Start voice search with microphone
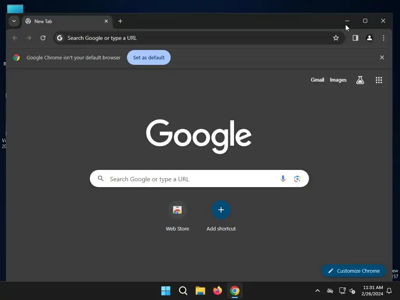 click(x=283, y=179)
